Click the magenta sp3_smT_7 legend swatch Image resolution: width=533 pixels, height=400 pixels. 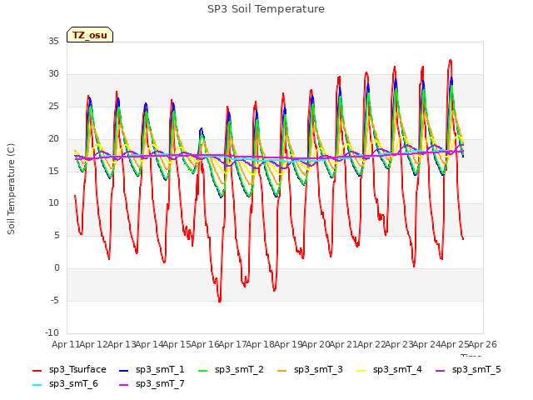click(124, 385)
